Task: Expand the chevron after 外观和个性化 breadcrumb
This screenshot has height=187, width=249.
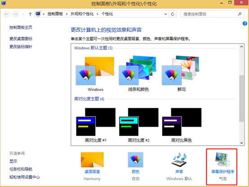Action: click(x=98, y=14)
